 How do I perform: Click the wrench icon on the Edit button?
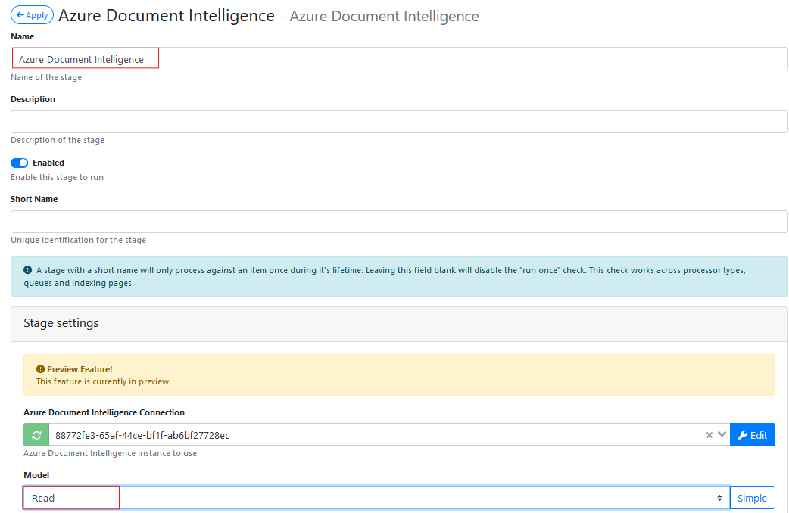[742, 435]
